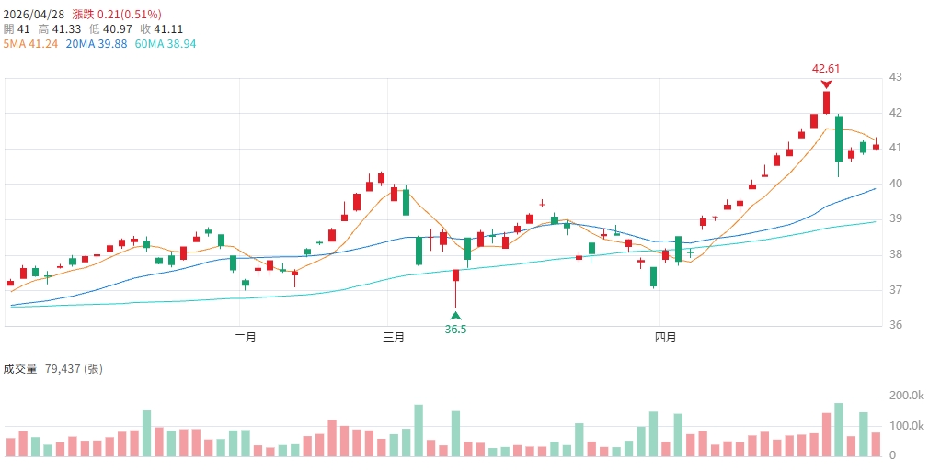Image resolution: width=929 pixels, height=470 pixels.
Task: Click the green arrow marking the 36.5 low
Action: pos(455,316)
